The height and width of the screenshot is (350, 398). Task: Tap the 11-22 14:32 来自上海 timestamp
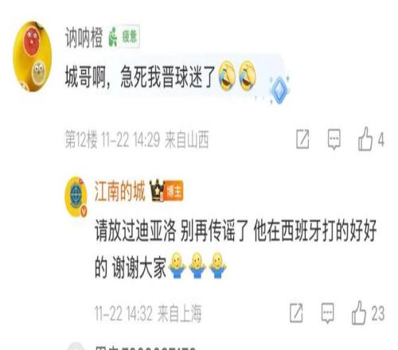pos(148,313)
